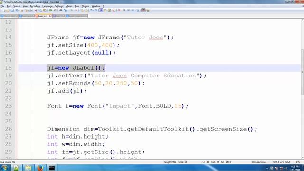Click line number 23 in margin
Screen dimensions: 304x171
(x=9, y=106)
